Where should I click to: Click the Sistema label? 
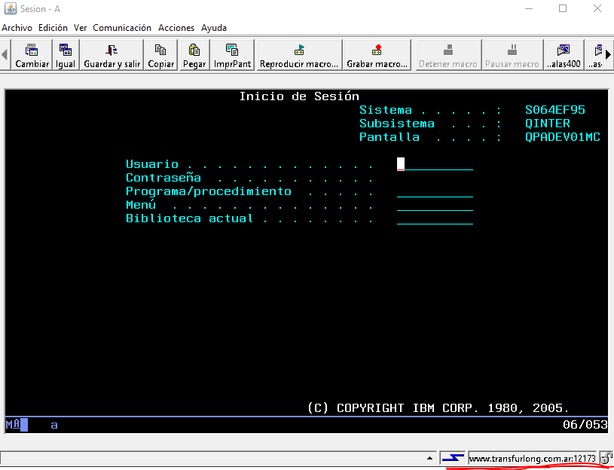tap(386, 110)
